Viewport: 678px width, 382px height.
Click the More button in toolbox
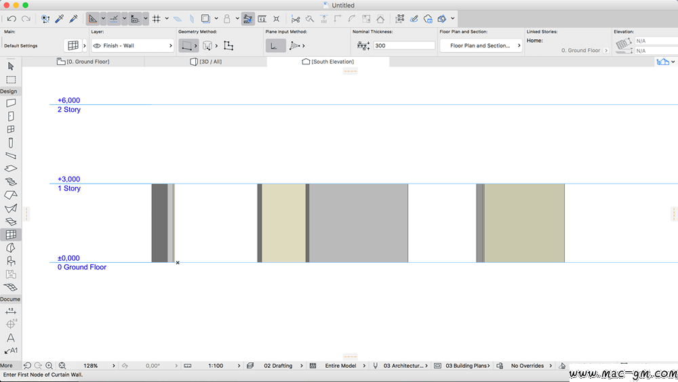point(7,366)
